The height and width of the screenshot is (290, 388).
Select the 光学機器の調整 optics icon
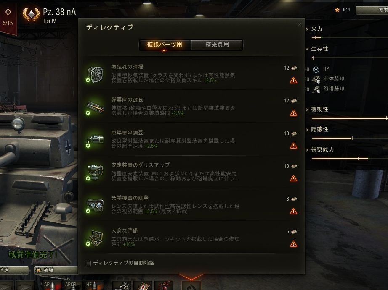pos(95,205)
